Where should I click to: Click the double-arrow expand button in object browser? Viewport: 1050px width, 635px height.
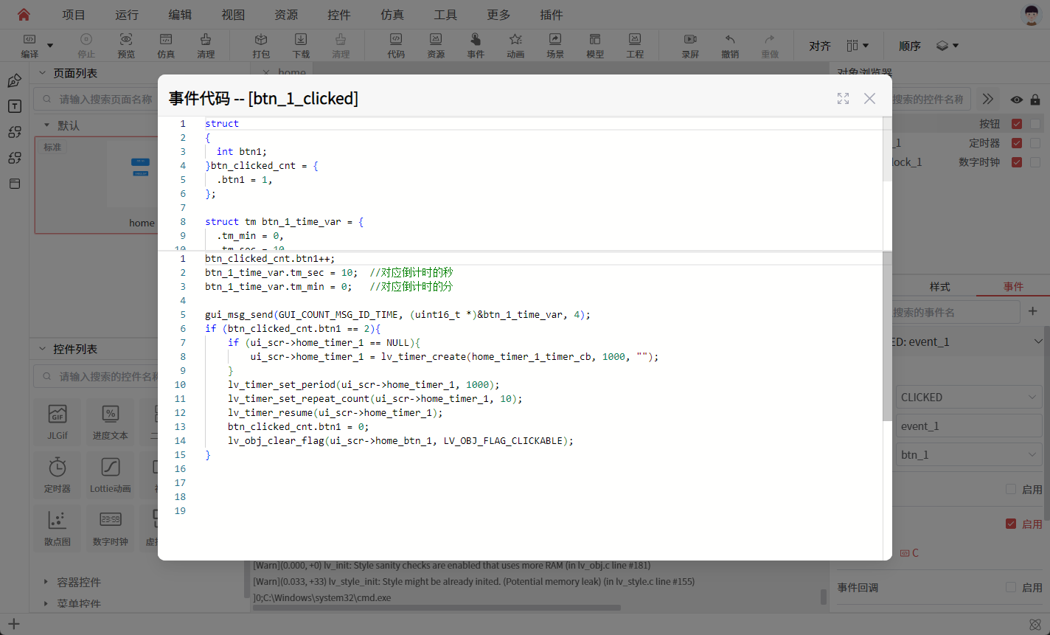[988, 99]
